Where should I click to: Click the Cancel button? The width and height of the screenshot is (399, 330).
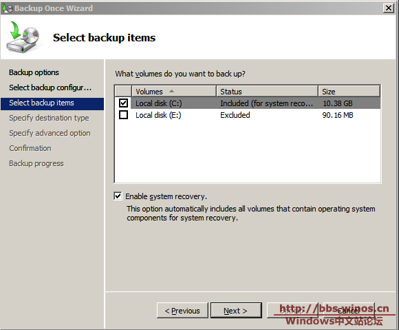click(349, 311)
